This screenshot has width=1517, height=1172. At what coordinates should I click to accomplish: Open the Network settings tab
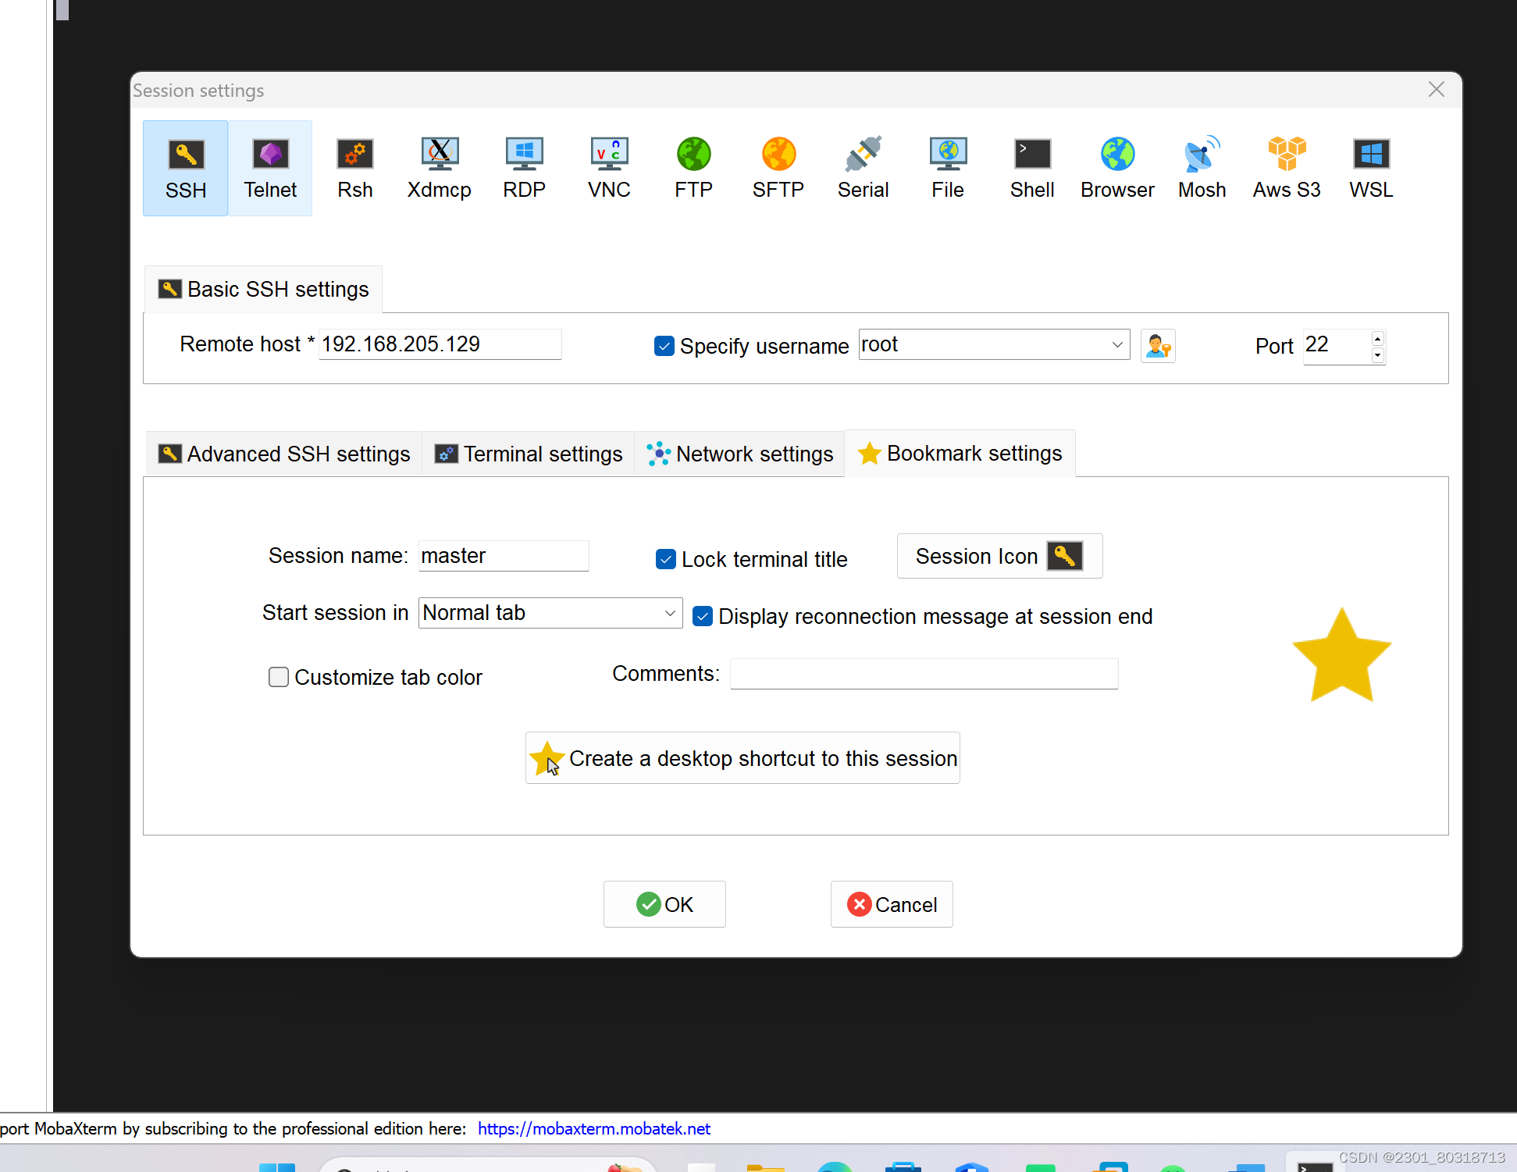[x=740, y=454]
